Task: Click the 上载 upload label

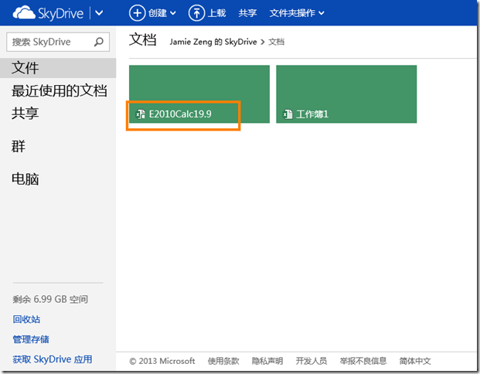Action: coord(216,13)
